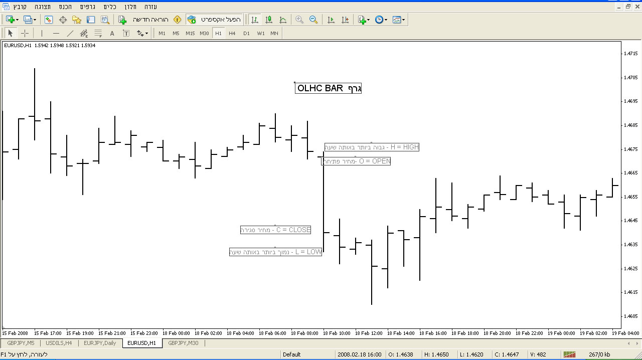Set timeframe to H4
The width and height of the screenshot is (642, 360).
click(x=232, y=34)
